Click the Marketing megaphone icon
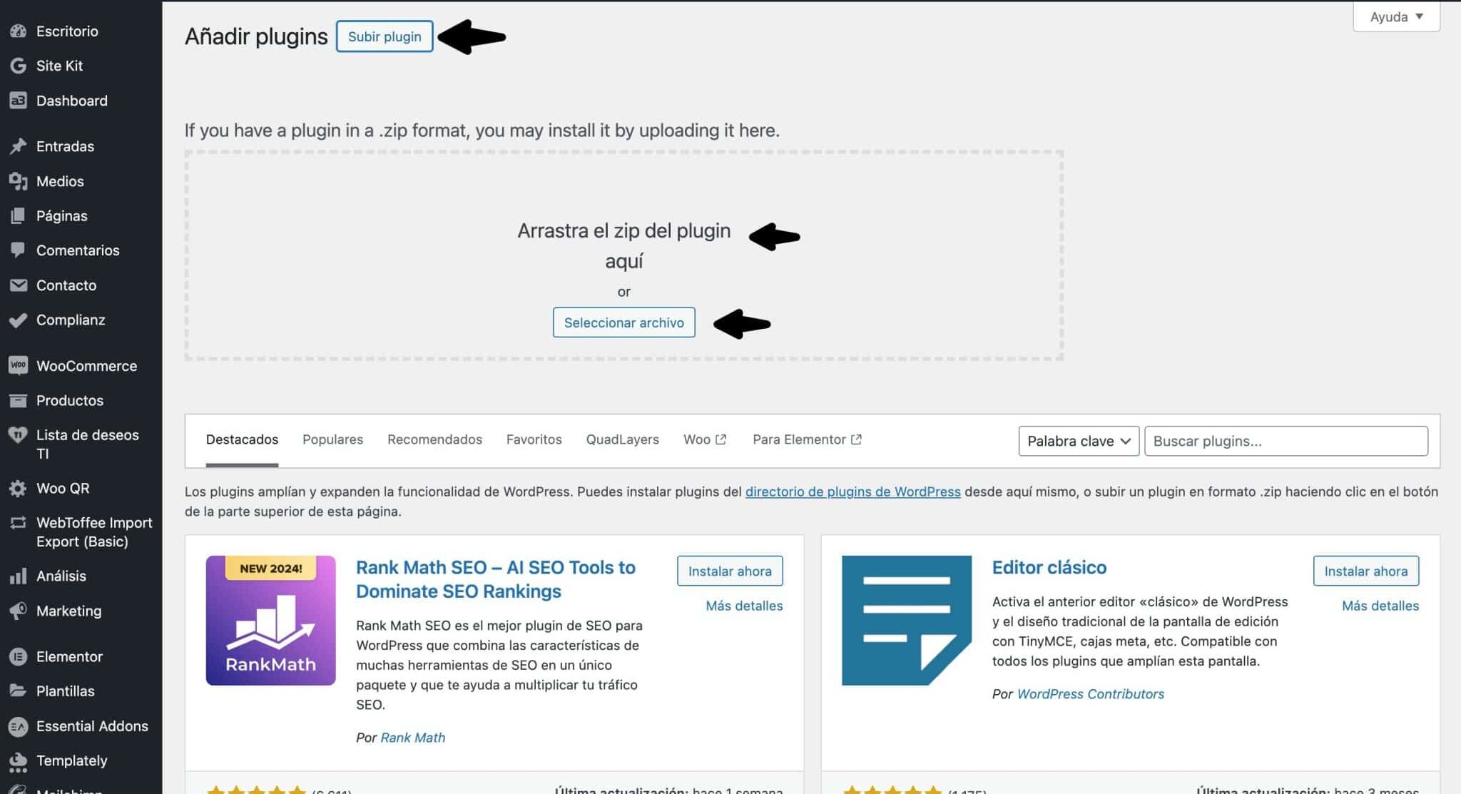1461x794 pixels. [x=19, y=611]
